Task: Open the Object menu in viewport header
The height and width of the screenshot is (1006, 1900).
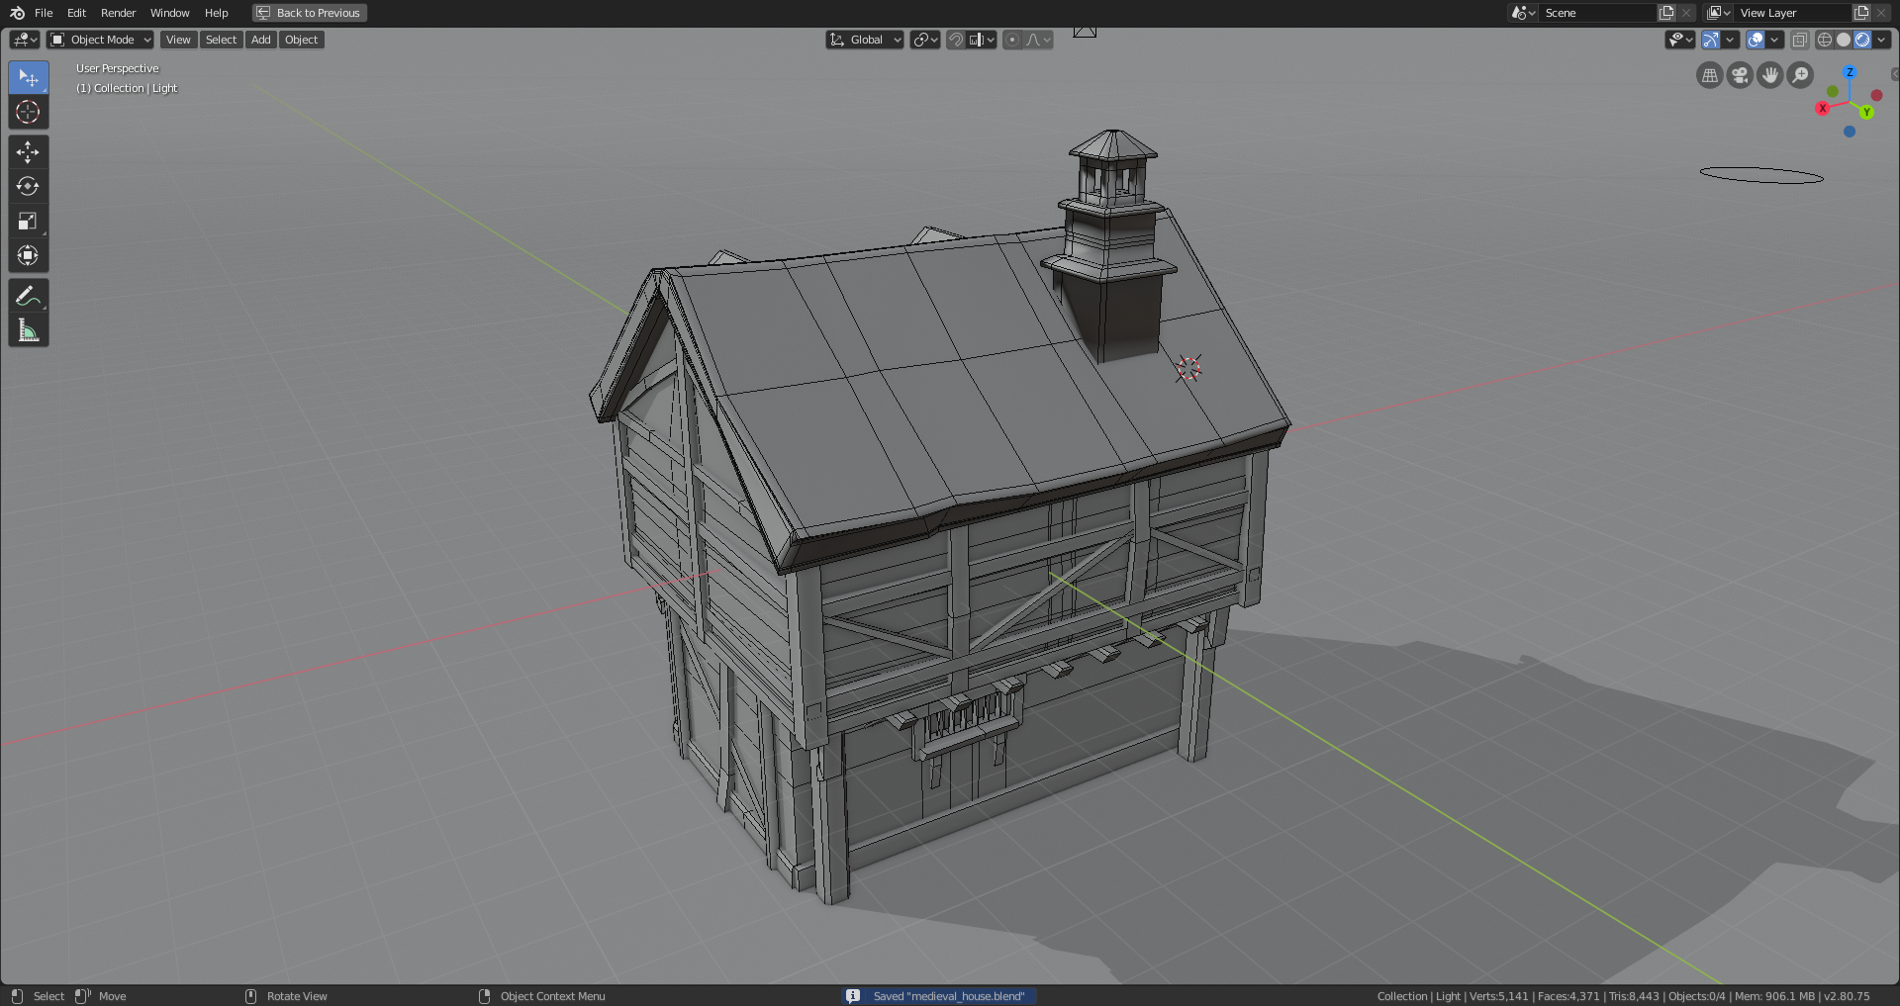Action: [x=301, y=40]
